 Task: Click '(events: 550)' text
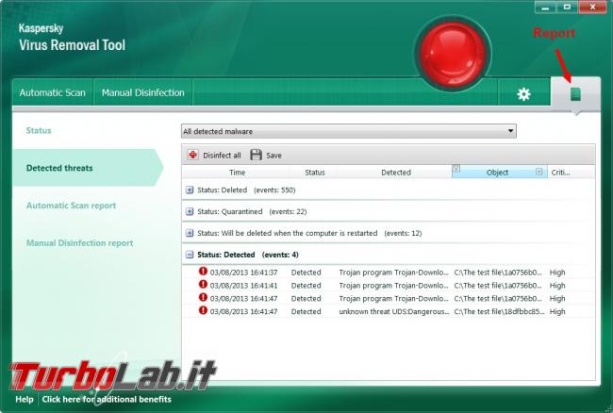point(274,190)
